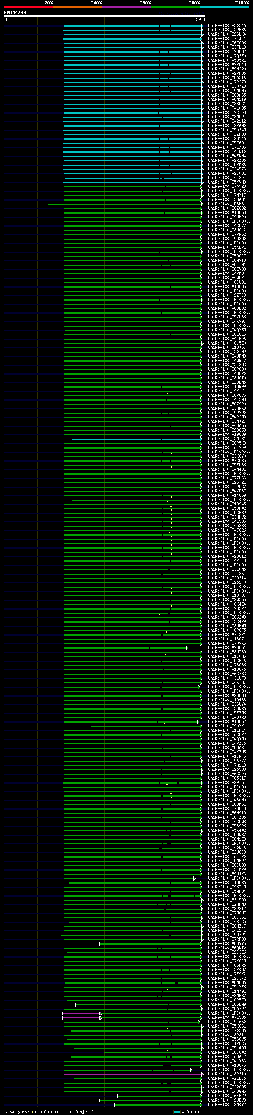Select hit UniRef100_Q53HW2
Image resolution: width=253 pixels, height=1115 pixels.
tap(227, 509)
